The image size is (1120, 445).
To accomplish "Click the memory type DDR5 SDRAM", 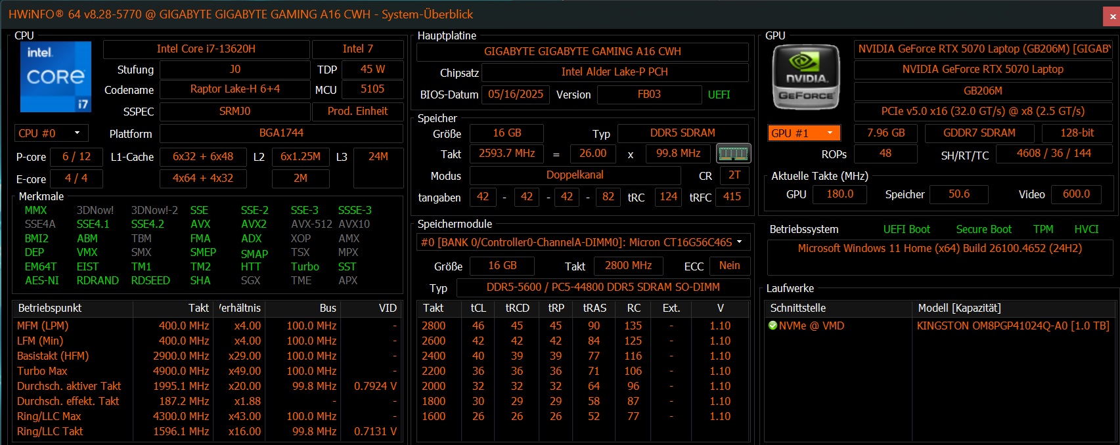I will coord(683,133).
